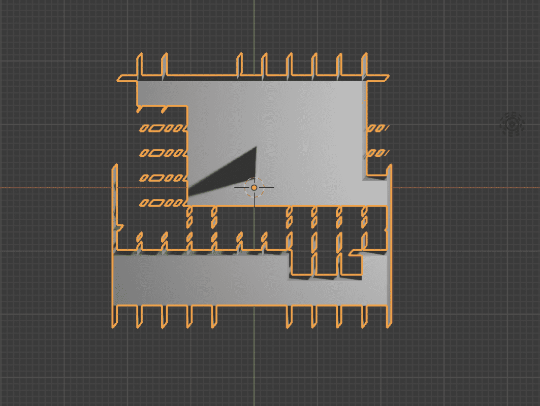Click the dark triangle on the upper face
Viewport: 540px width, 406px height.
pos(234,173)
